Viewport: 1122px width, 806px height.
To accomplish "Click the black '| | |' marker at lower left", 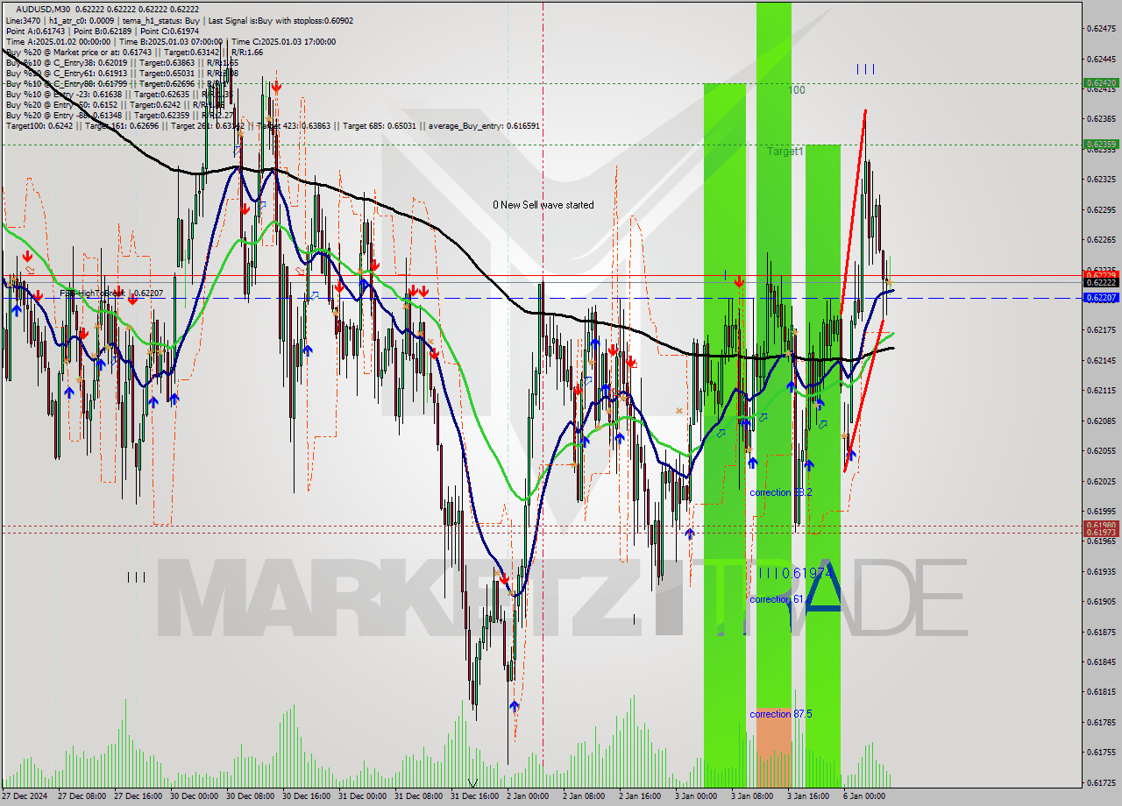I will 136,576.
